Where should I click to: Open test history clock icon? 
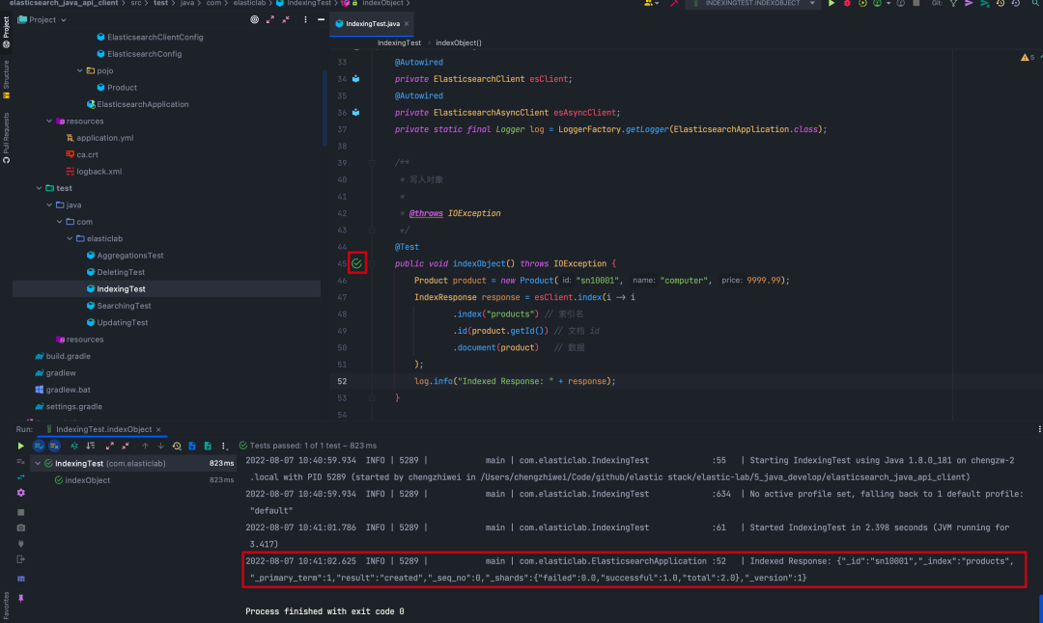[x=177, y=446]
